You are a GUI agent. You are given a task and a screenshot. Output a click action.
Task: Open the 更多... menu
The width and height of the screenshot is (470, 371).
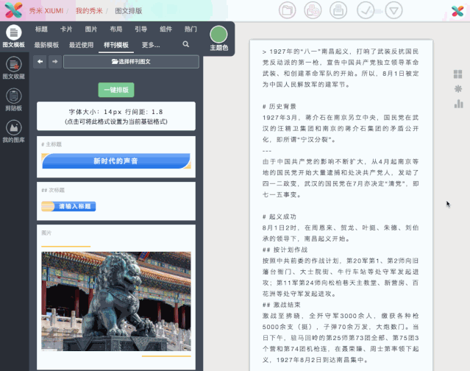[151, 45]
